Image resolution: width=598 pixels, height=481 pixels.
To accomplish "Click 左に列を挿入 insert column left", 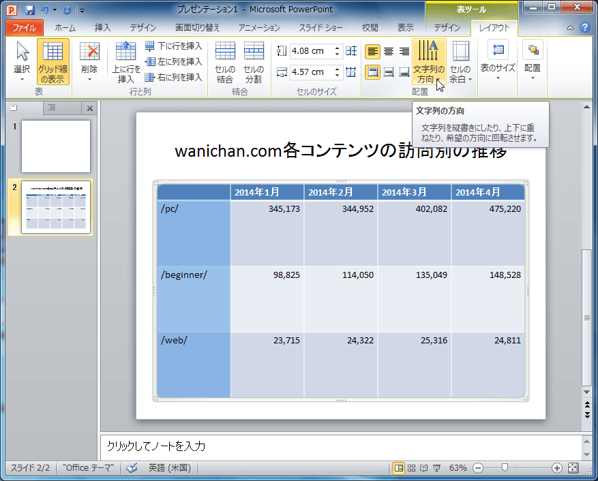I will [173, 62].
